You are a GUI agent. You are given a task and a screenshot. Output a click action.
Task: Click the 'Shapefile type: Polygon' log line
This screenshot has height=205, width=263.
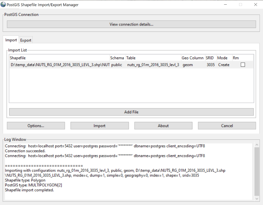[25, 180]
